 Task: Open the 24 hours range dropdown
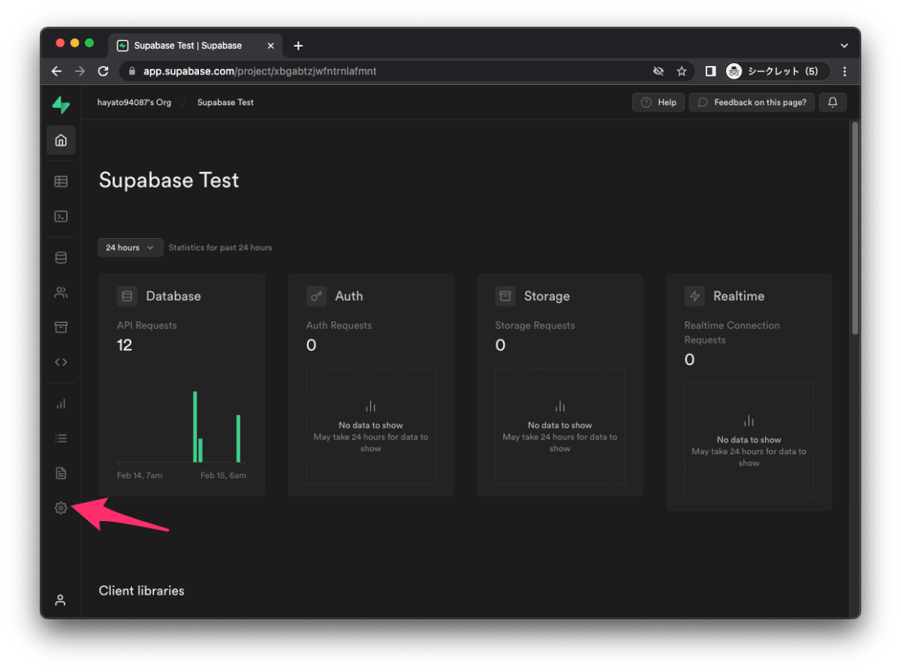click(131, 247)
